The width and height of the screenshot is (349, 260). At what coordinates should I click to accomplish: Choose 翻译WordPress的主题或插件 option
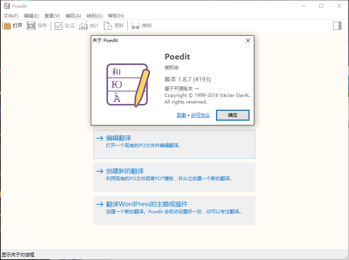tap(174, 211)
